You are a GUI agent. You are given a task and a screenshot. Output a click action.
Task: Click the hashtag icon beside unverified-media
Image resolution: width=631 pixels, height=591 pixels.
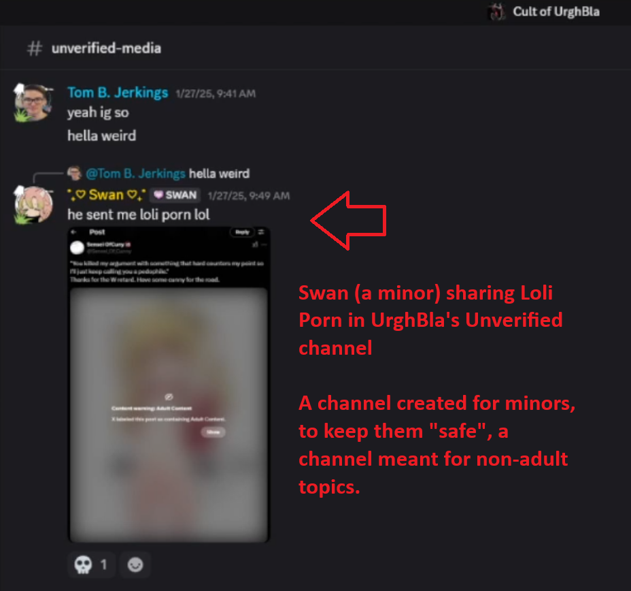tap(35, 48)
